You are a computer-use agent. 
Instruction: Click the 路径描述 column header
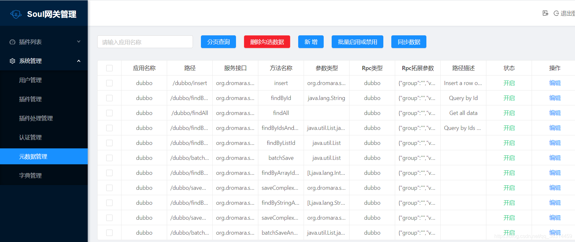click(x=463, y=68)
